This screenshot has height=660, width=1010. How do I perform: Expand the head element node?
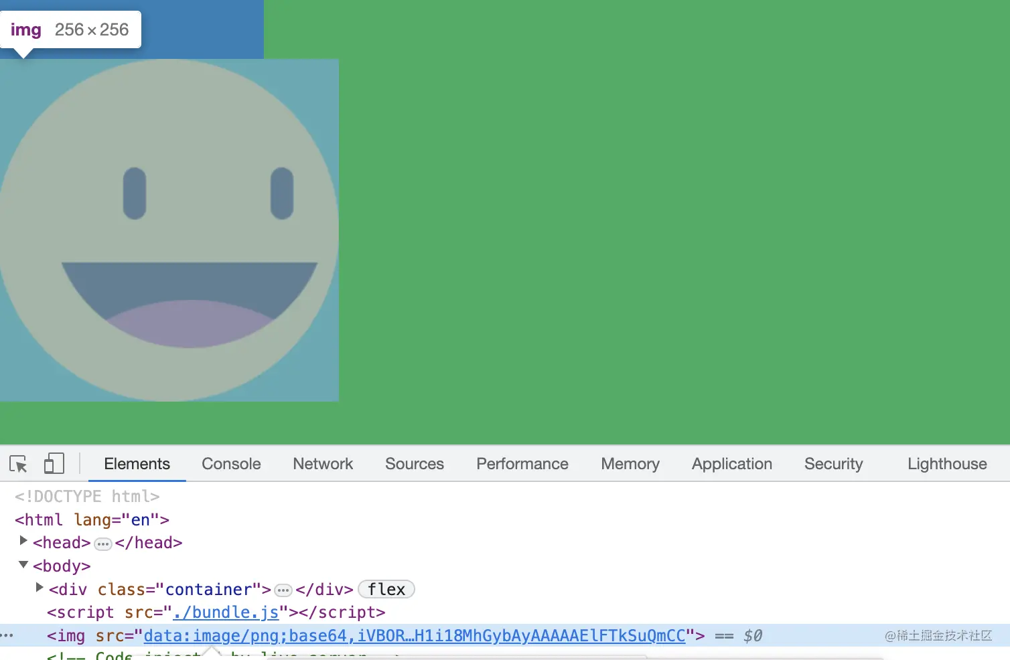tap(23, 541)
